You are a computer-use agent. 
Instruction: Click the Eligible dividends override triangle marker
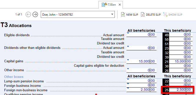coord(128,33)
